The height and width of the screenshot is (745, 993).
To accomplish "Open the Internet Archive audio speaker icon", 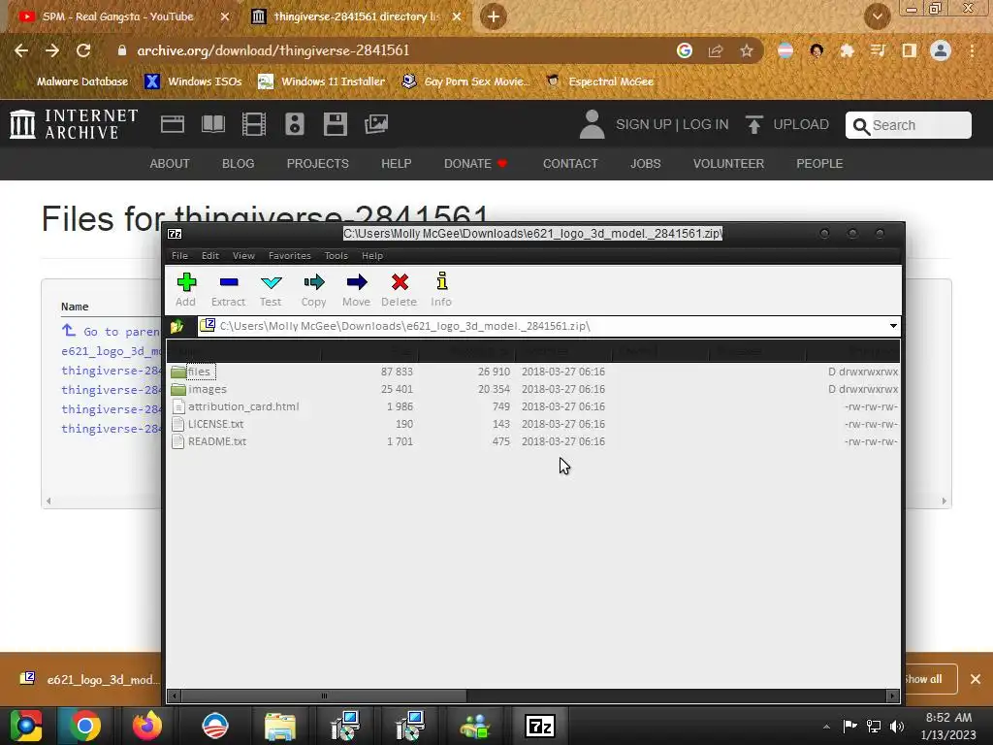I will pos(295,124).
